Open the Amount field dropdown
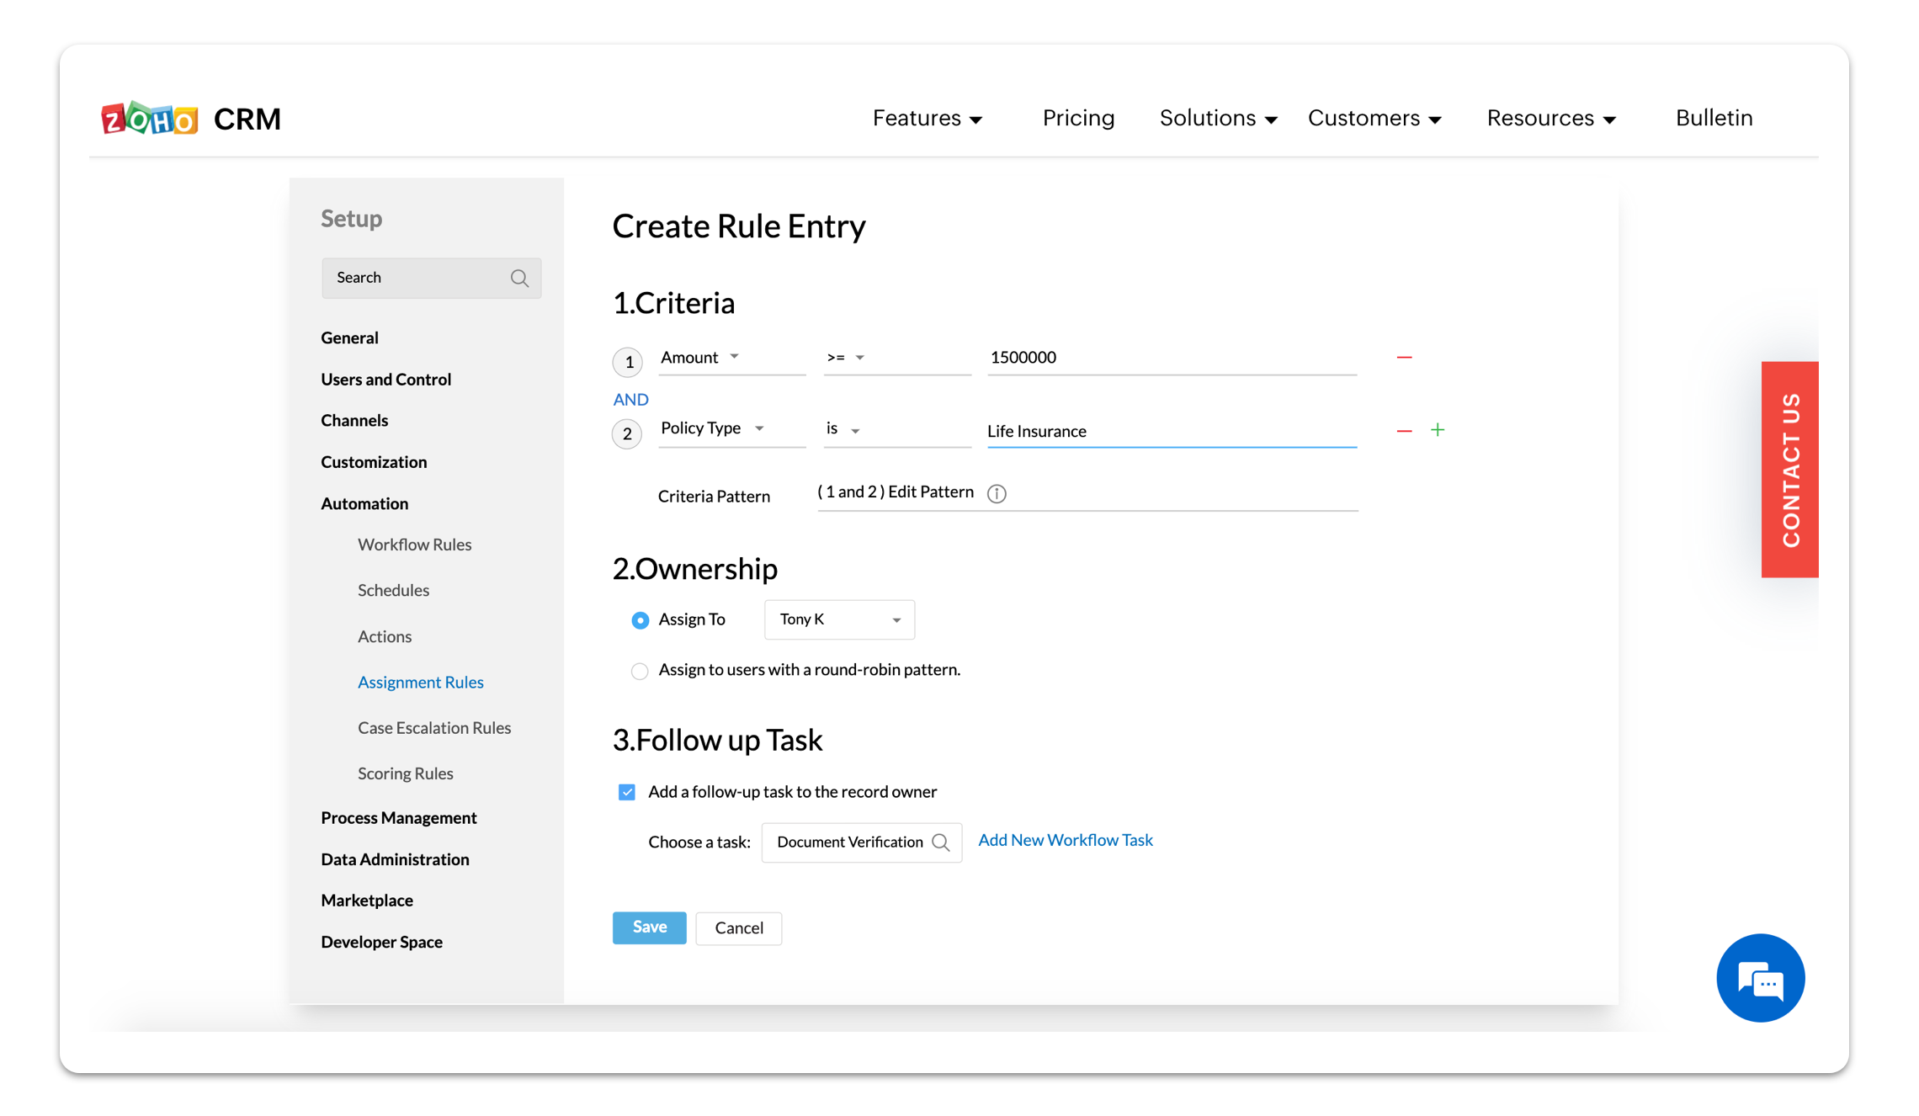This screenshot has width=1919, height=1116. pos(731,358)
